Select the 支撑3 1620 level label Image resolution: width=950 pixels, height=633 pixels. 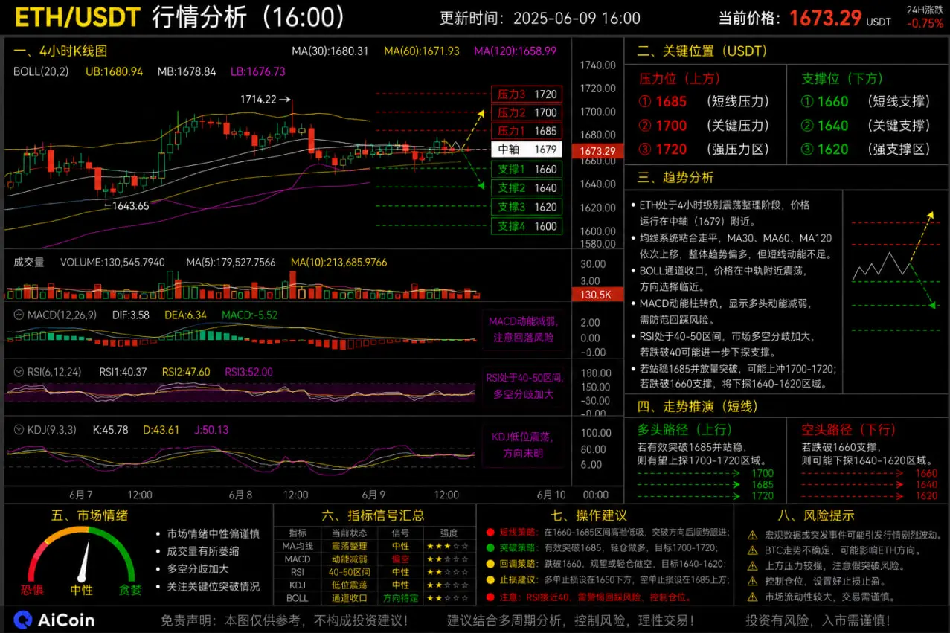point(527,207)
